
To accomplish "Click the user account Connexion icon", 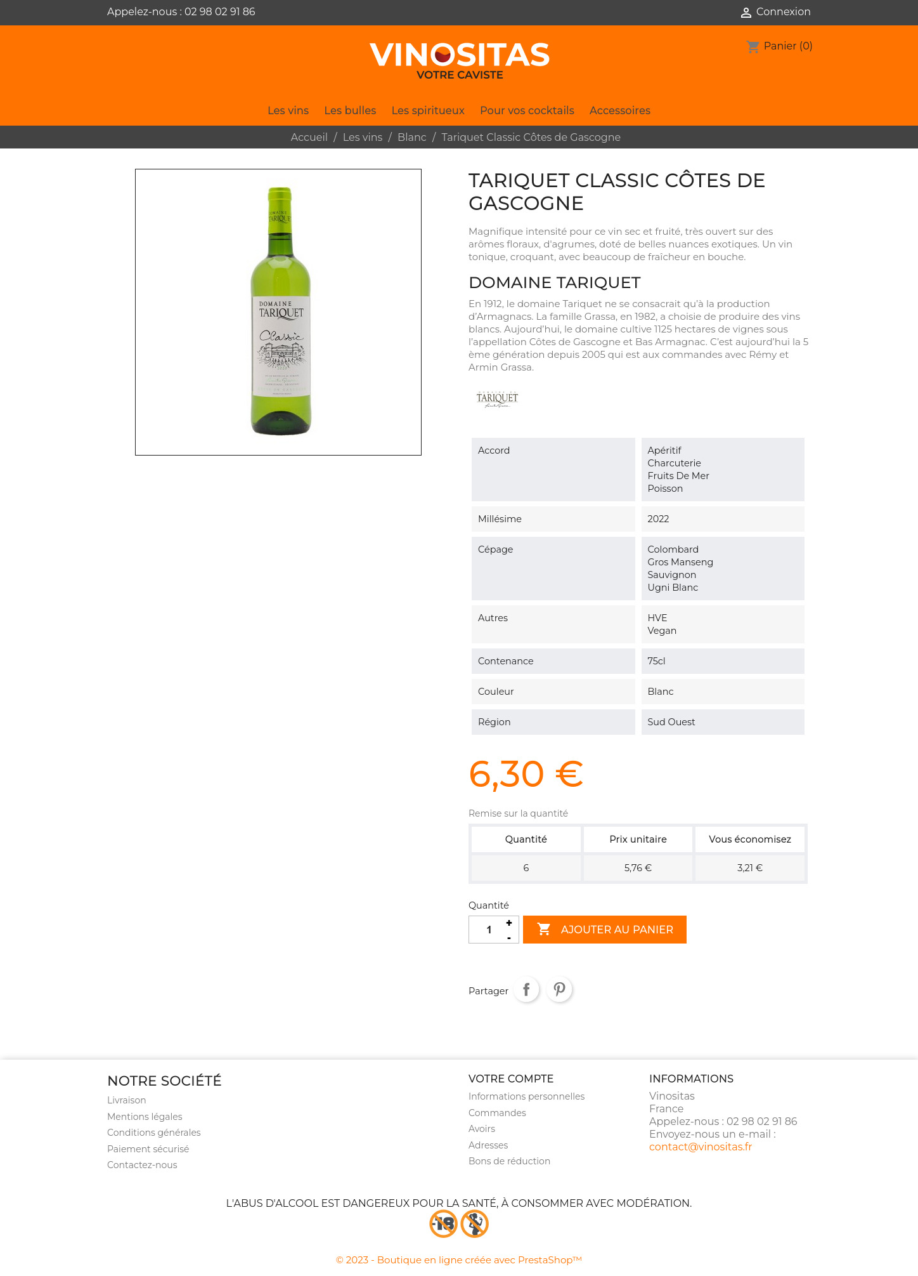I will pos(746,12).
